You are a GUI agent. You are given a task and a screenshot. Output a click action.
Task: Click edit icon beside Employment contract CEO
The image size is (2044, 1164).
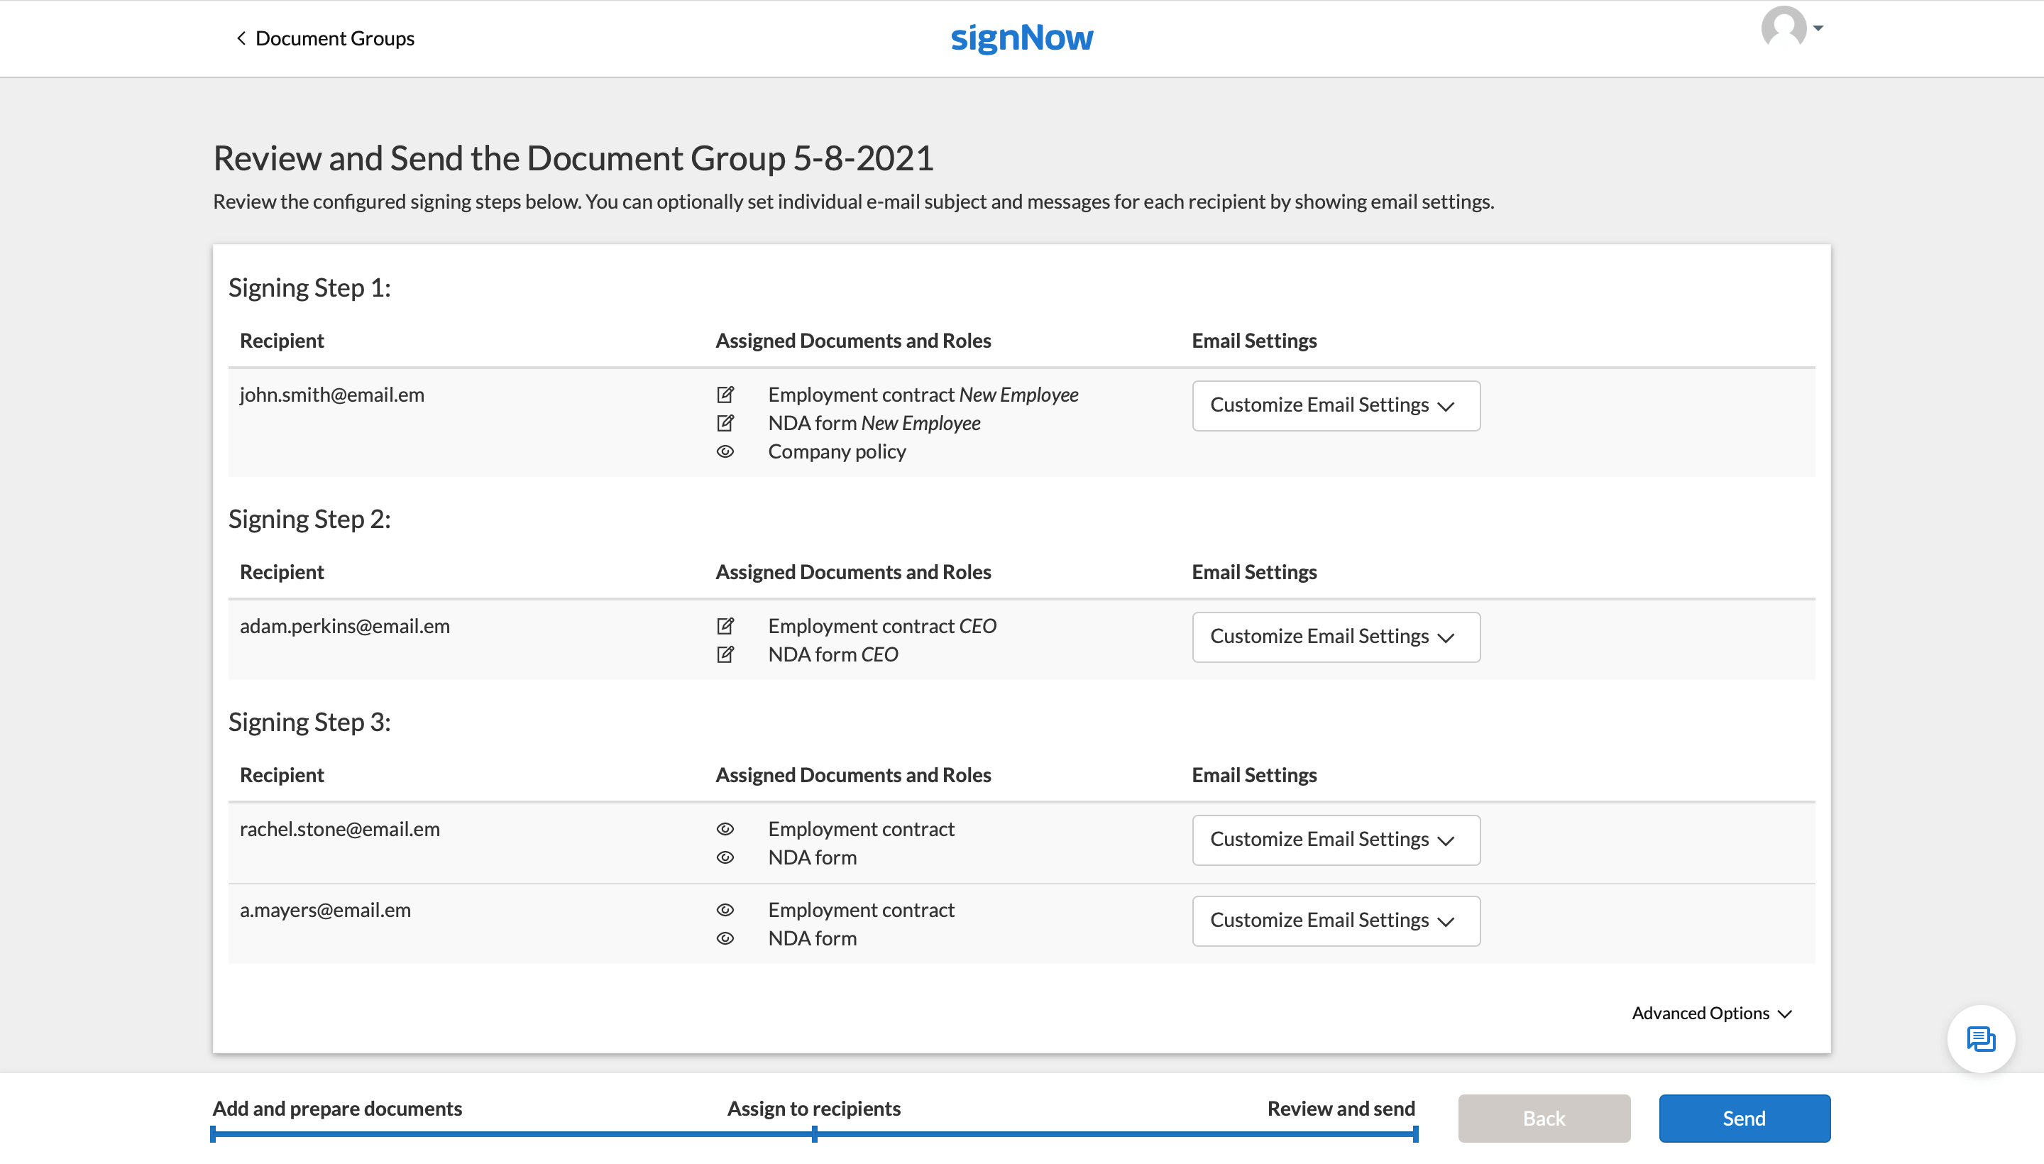[725, 626]
